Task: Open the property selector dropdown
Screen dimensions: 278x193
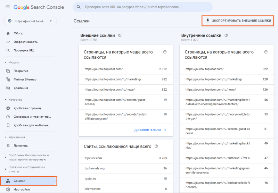Action: [30, 21]
